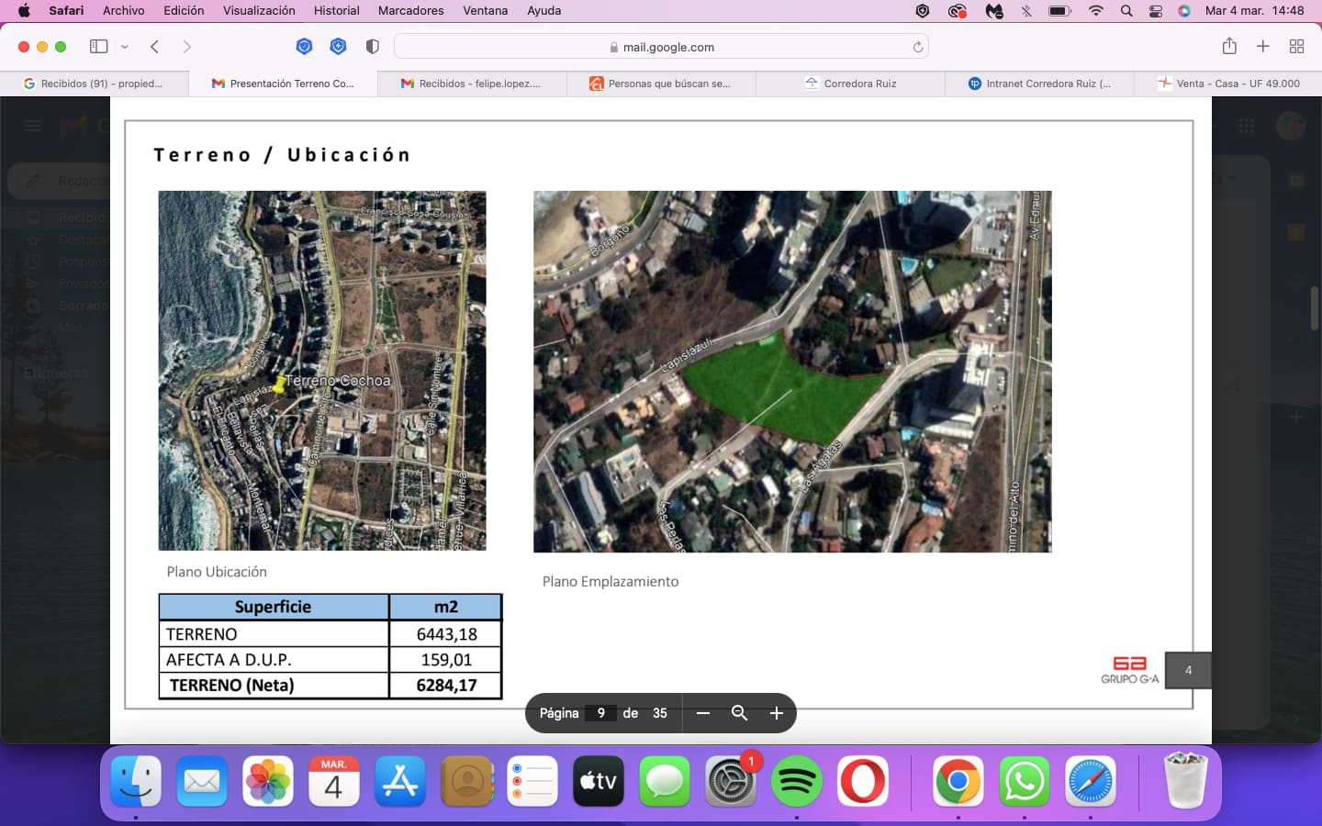Switch to Venta - Casa UF 49.000 tab
The image size is (1322, 826).
(x=1228, y=84)
